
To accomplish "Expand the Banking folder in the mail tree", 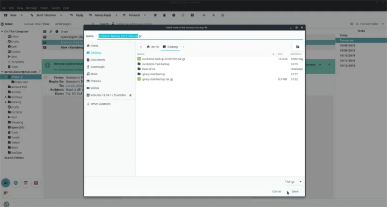I will (6, 102).
